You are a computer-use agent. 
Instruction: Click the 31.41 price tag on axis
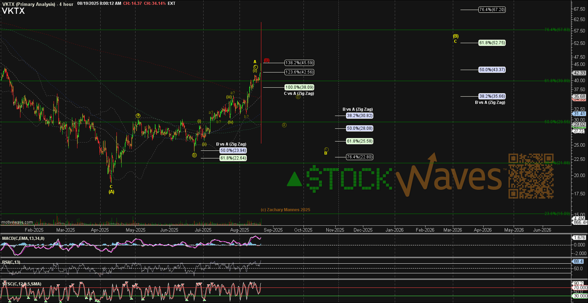pyautogui.click(x=579, y=114)
